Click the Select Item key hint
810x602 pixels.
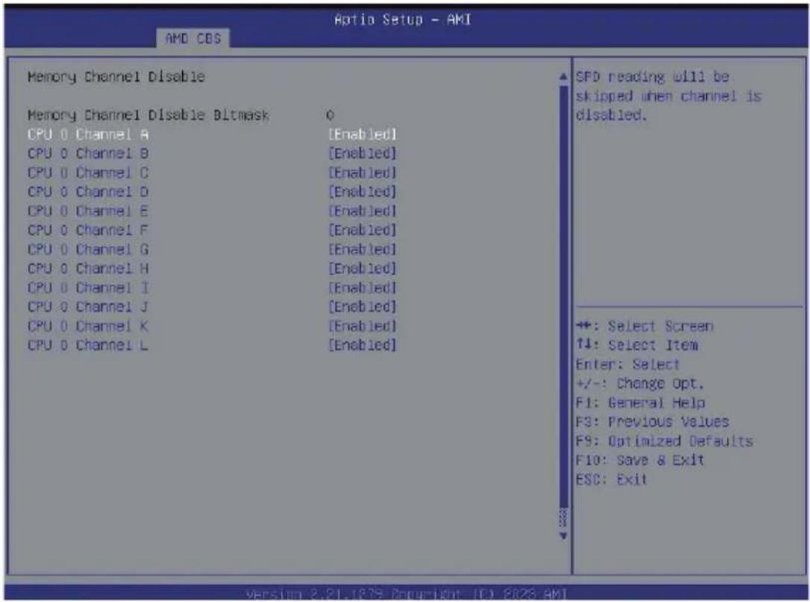click(x=637, y=345)
